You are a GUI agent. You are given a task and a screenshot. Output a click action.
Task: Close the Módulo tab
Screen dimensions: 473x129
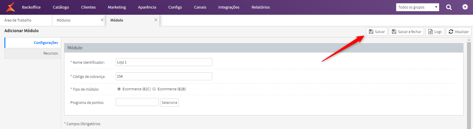(156, 20)
